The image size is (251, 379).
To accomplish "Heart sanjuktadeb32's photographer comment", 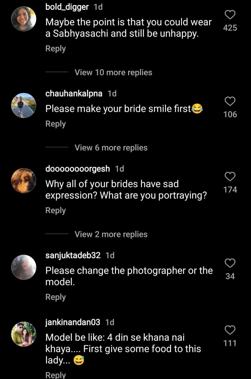I will point(230,263).
